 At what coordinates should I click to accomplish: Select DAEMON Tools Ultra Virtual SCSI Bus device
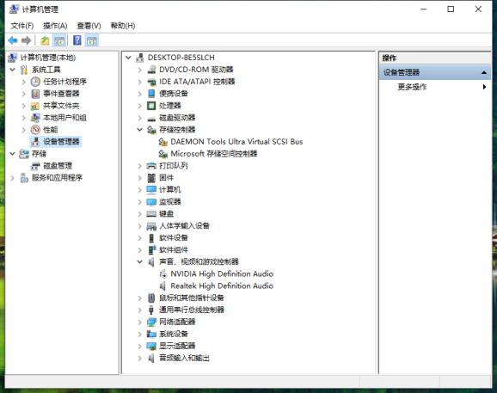click(x=236, y=142)
